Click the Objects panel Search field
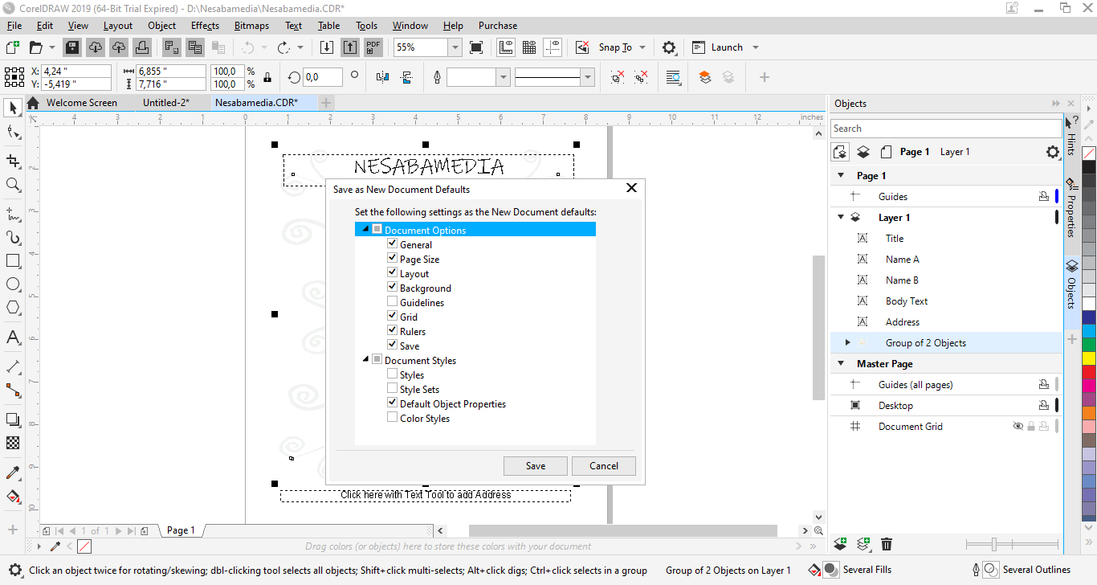The image size is (1097, 585). tap(945, 129)
